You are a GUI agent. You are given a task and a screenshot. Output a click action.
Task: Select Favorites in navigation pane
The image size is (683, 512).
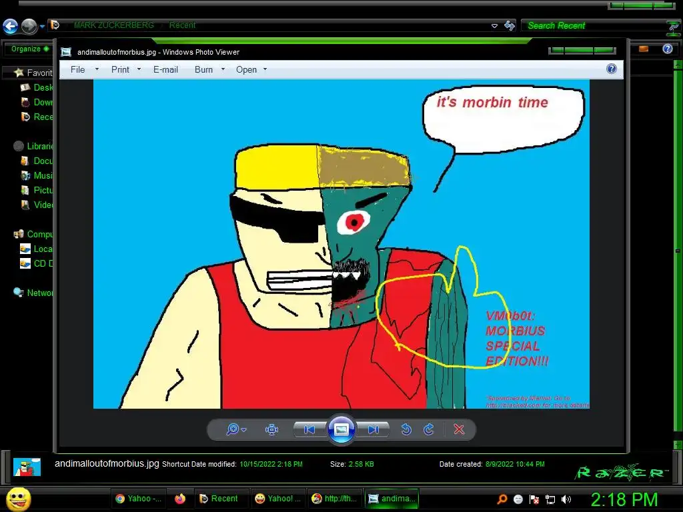pyautogui.click(x=33, y=73)
